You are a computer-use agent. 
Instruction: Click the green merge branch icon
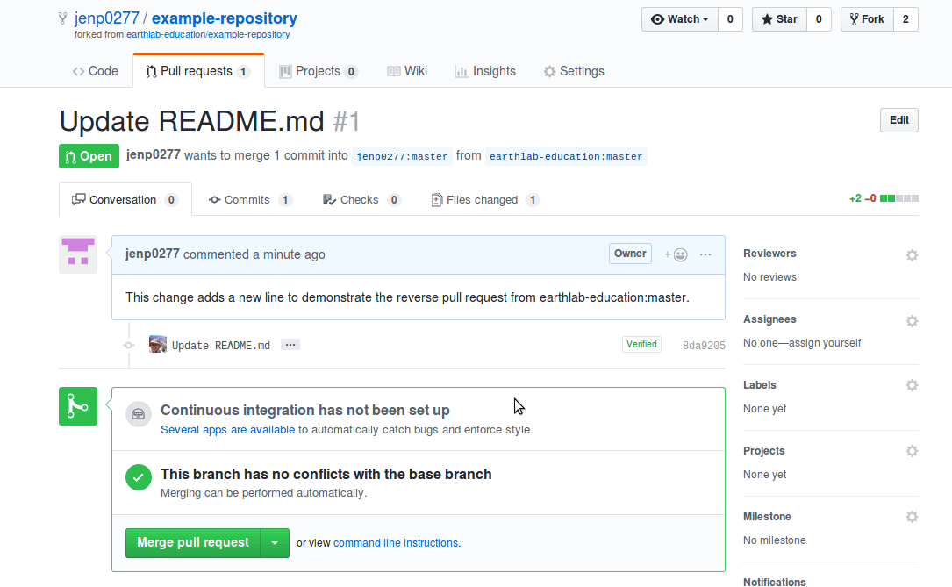78,406
